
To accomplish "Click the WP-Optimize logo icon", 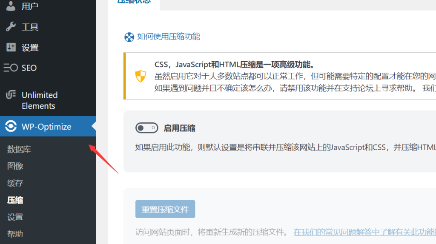I will click(x=11, y=126).
